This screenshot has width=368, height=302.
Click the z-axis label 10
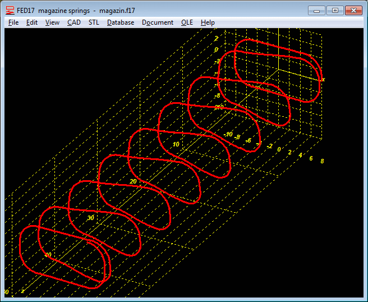[x=176, y=144]
